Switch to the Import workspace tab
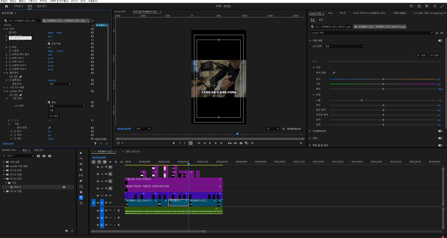The height and width of the screenshot is (238, 447). (x=19, y=6)
